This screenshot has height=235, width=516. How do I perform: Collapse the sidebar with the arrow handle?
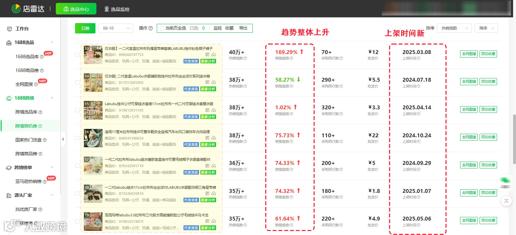(63, 139)
